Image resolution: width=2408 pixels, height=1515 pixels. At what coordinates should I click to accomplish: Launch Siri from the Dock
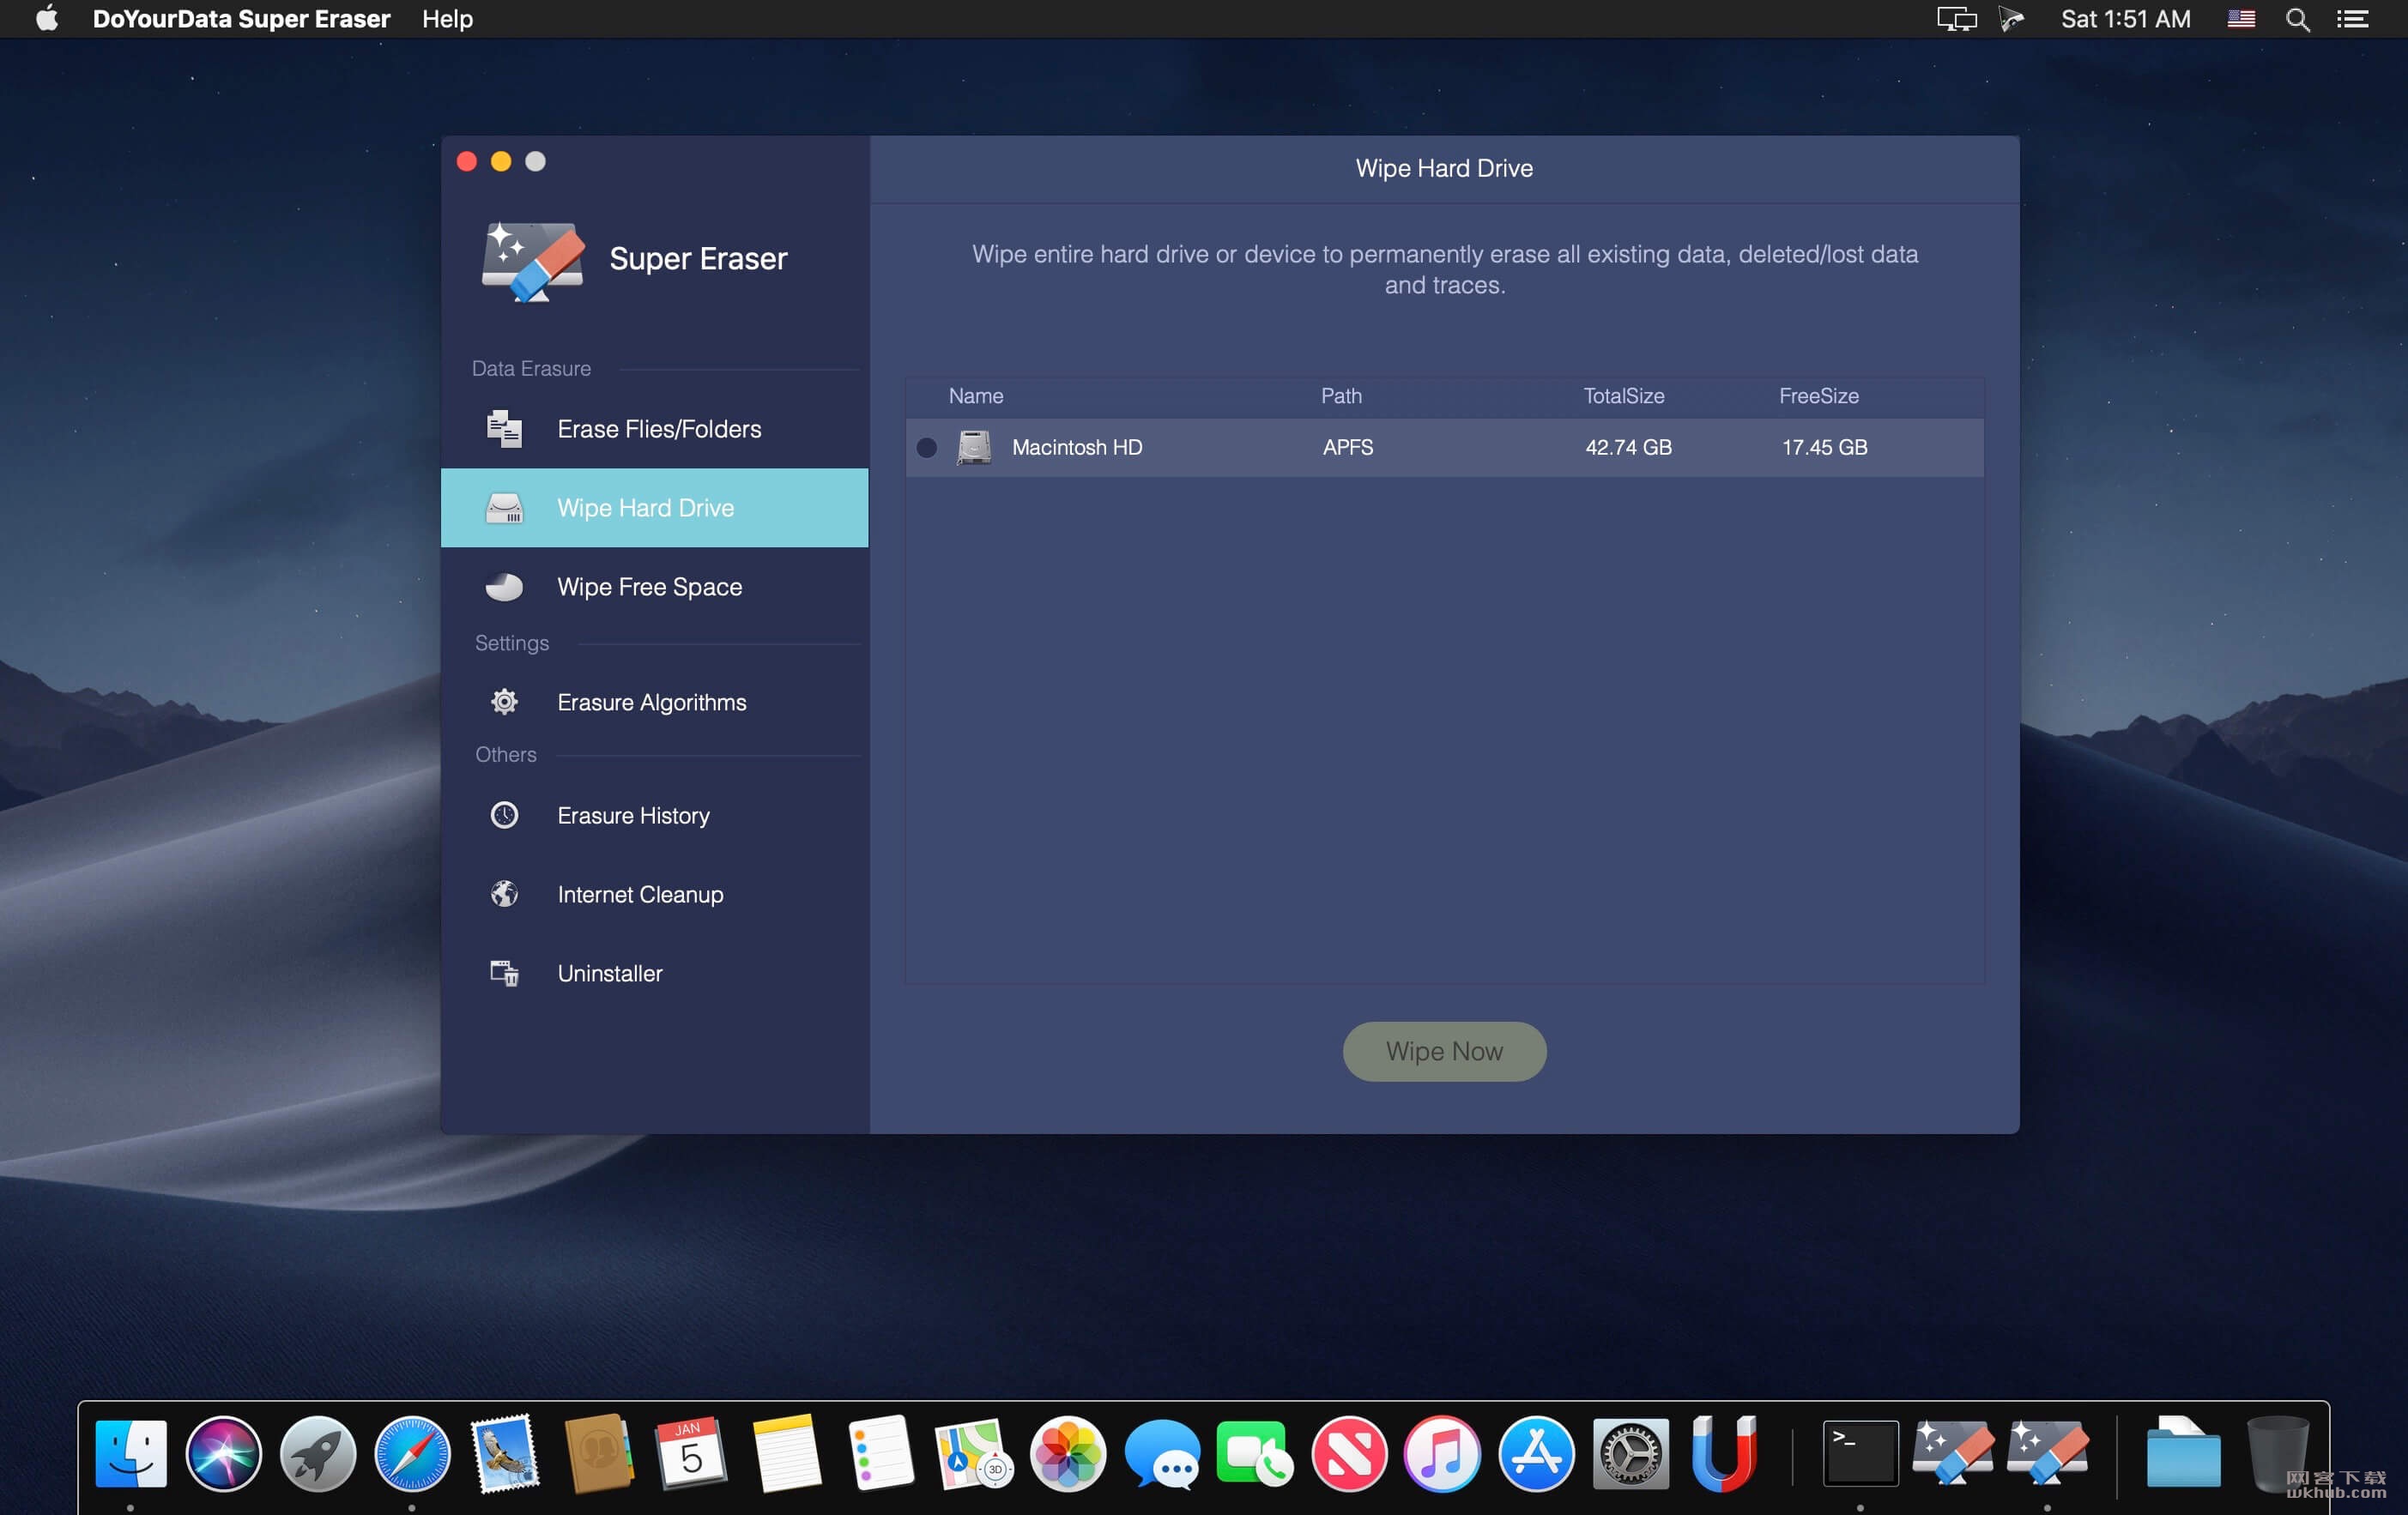click(223, 1452)
